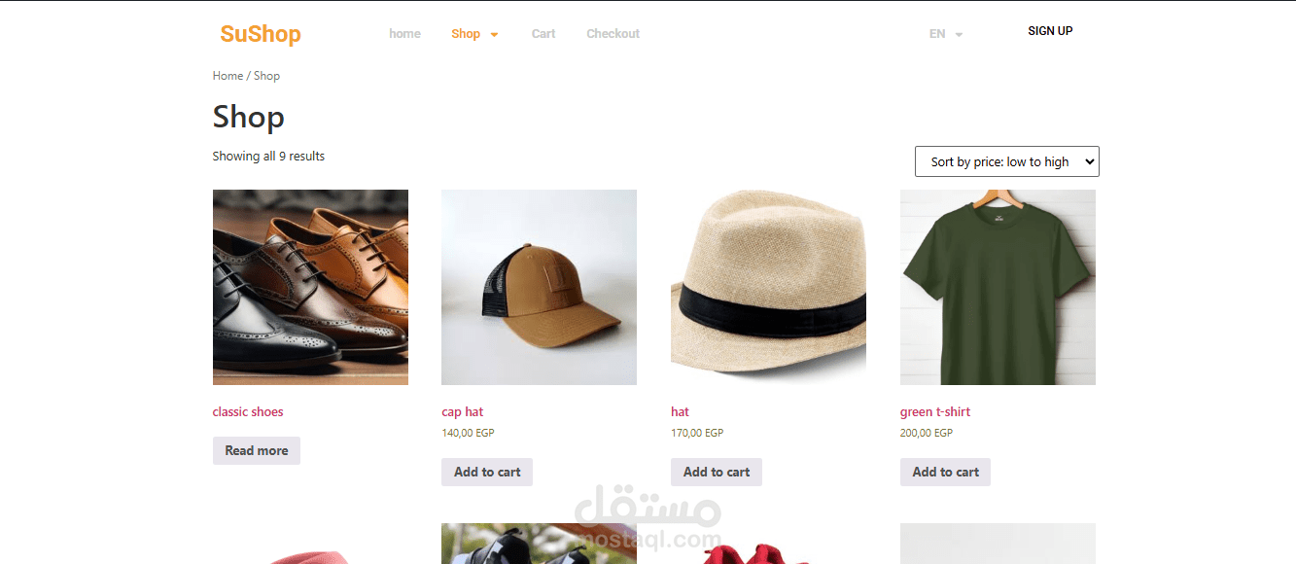Open the 'Sort by price: low to high' dropdown
1296x564 pixels.
(x=1006, y=160)
